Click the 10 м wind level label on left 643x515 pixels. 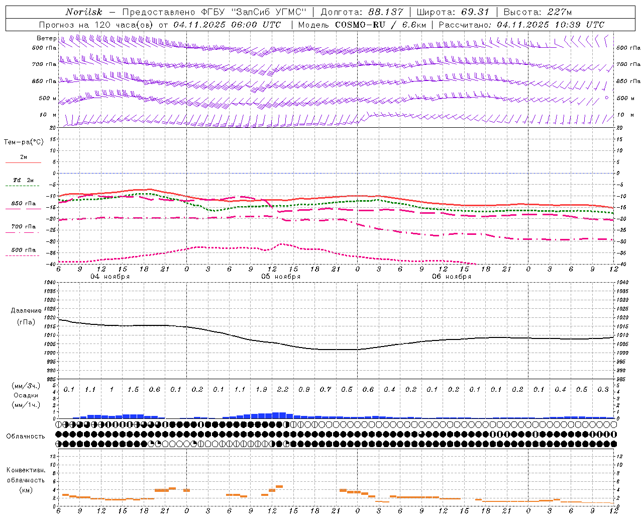click(48, 115)
